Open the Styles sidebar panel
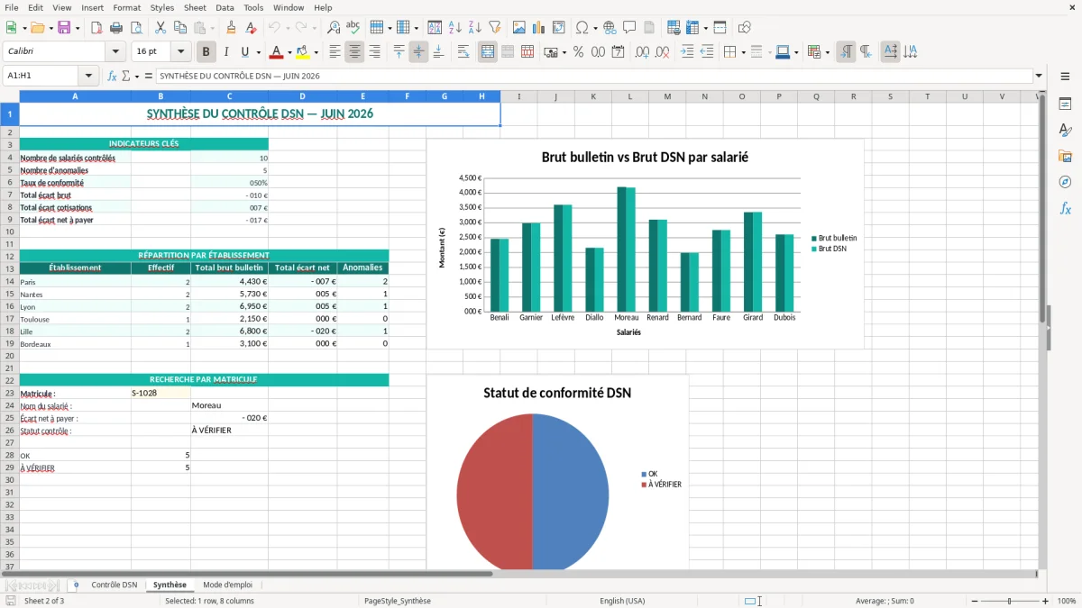The height and width of the screenshot is (608, 1082). (x=1065, y=131)
